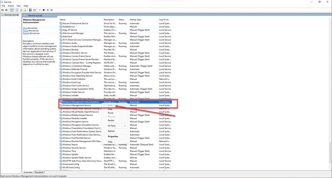
Task: Click the Back arrow in toolbar
Action: pyautogui.click(x=3, y=10)
